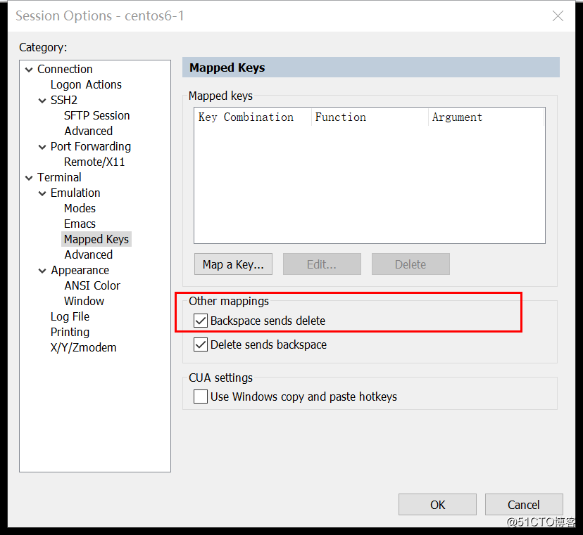
Task: Select Log File category
Action: click(x=70, y=316)
